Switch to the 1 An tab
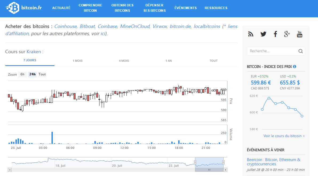318x176 pixels. click(x=169, y=61)
